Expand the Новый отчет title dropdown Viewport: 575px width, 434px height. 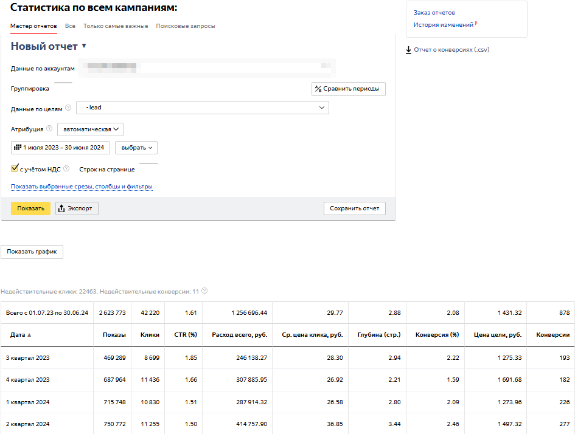click(84, 46)
